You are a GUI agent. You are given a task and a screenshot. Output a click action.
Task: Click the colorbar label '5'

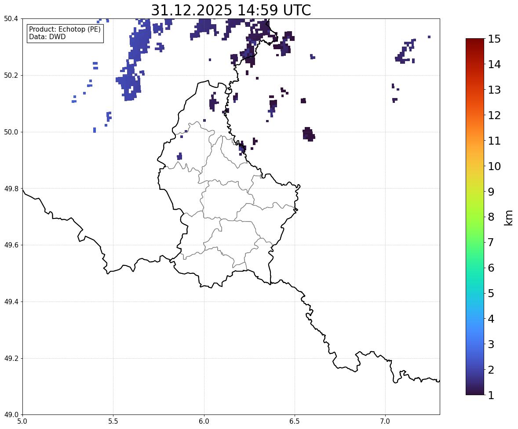coord(491,293)
